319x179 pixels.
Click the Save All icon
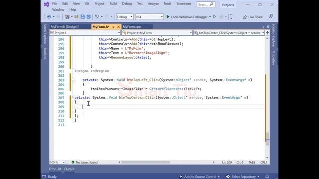click(89, 17)
